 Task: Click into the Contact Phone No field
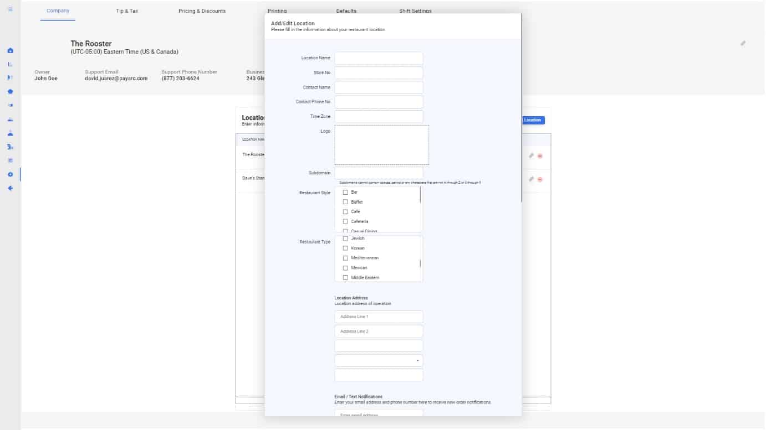tap(379, 102)
